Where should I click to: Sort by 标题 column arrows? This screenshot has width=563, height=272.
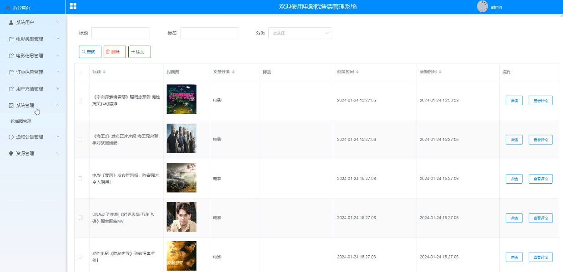104,72
